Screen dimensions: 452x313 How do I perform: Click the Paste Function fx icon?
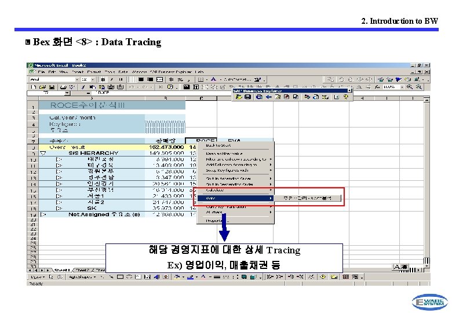[377, 87]
